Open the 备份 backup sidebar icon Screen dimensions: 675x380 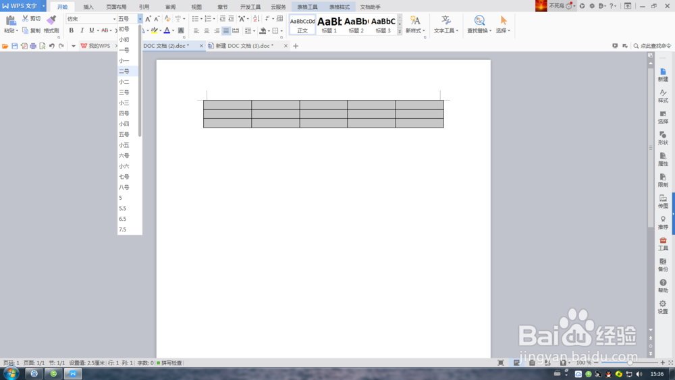click(x=663, y=265)
